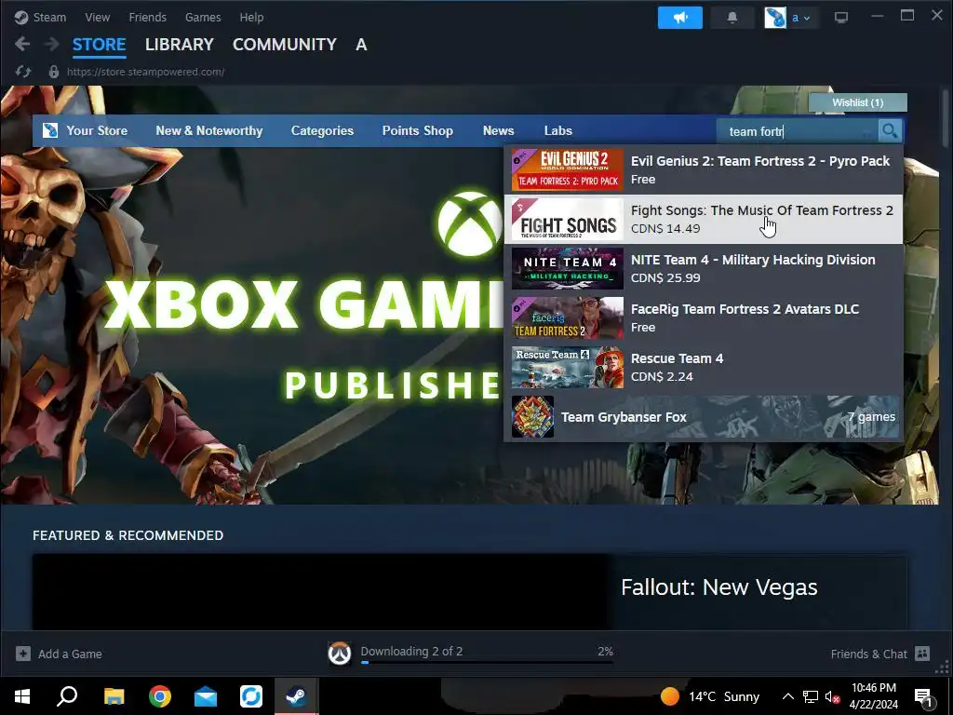Click the magnifier search button in store

(x=890, y=130)
